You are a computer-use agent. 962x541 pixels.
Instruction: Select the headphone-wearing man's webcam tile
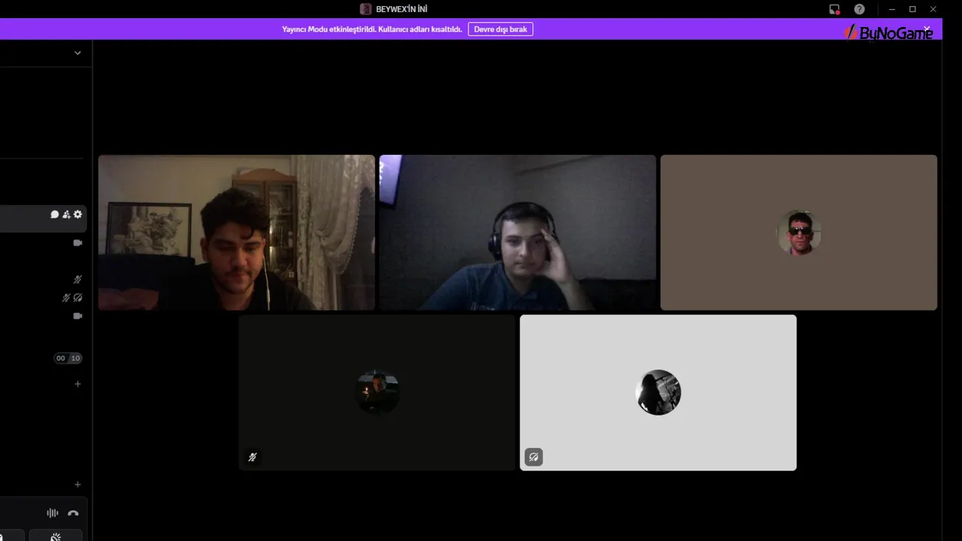[x=518, y=233]
